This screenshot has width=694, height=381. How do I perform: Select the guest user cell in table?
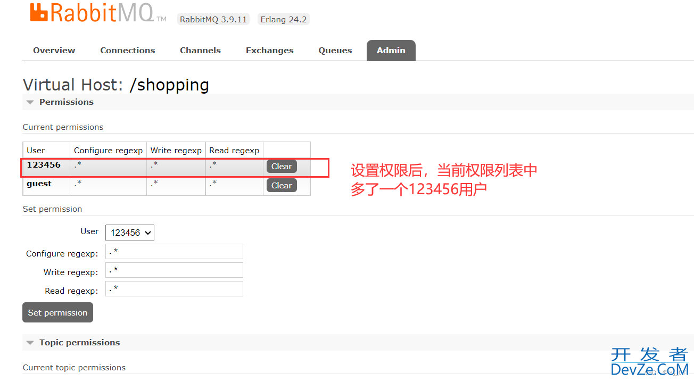coord(46,186)
